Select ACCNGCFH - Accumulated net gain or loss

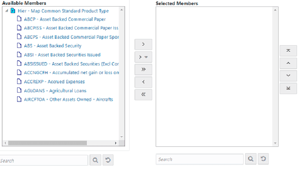[x=71, y=73]
